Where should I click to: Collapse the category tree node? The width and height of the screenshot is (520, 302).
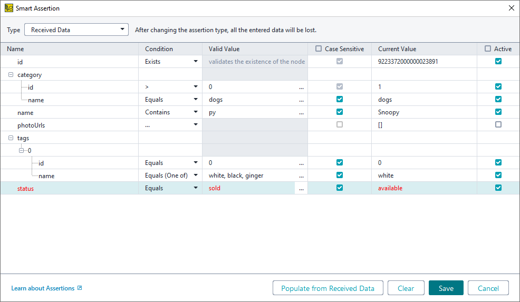click(x=11, y=75)
